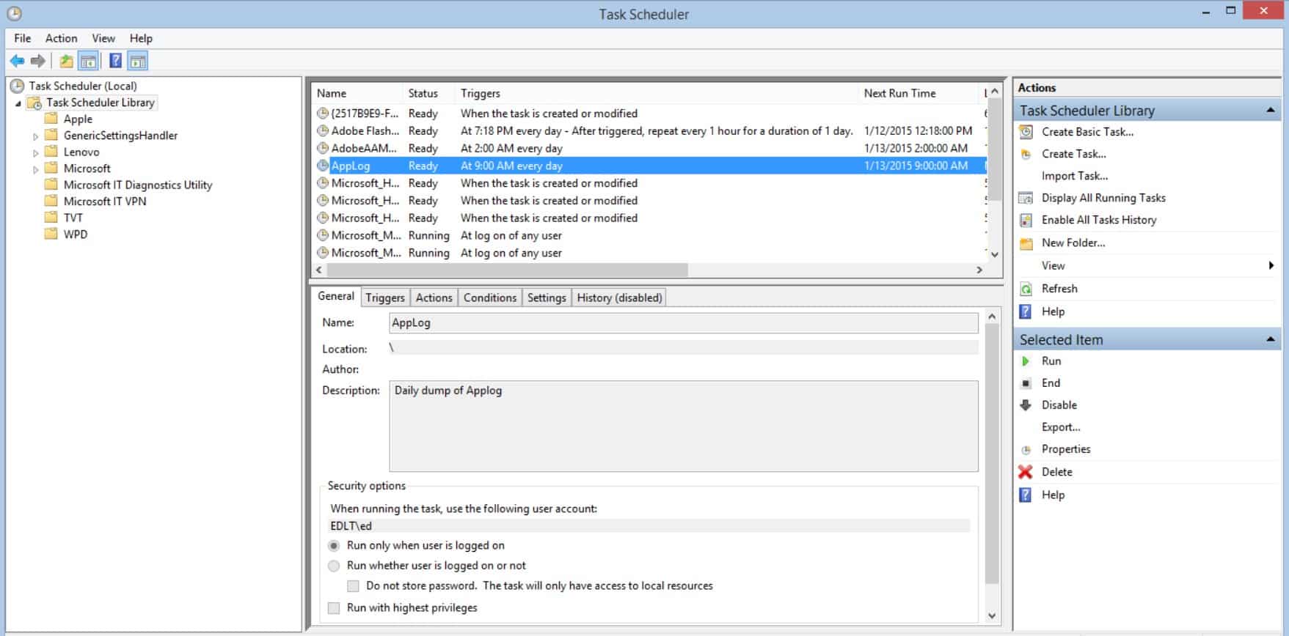
Task: Check Run with highest privileges
Action: coord(334,608)
